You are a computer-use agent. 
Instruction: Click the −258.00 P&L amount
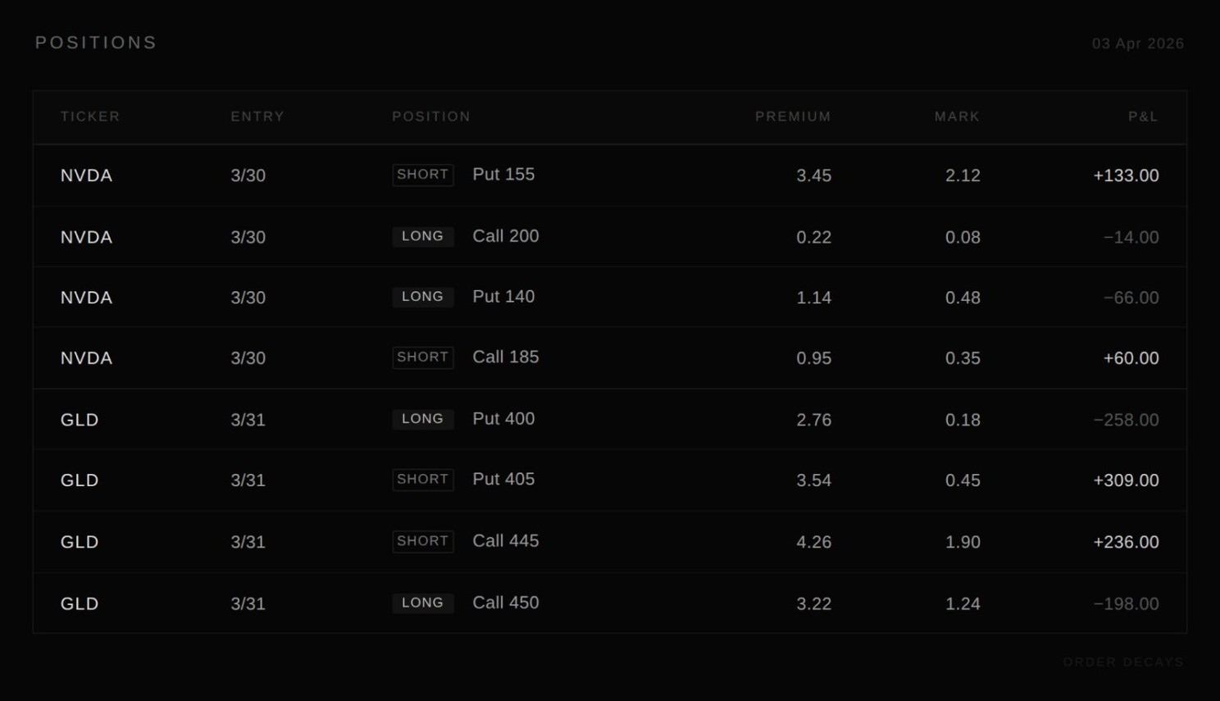[x=1126, y=420]
